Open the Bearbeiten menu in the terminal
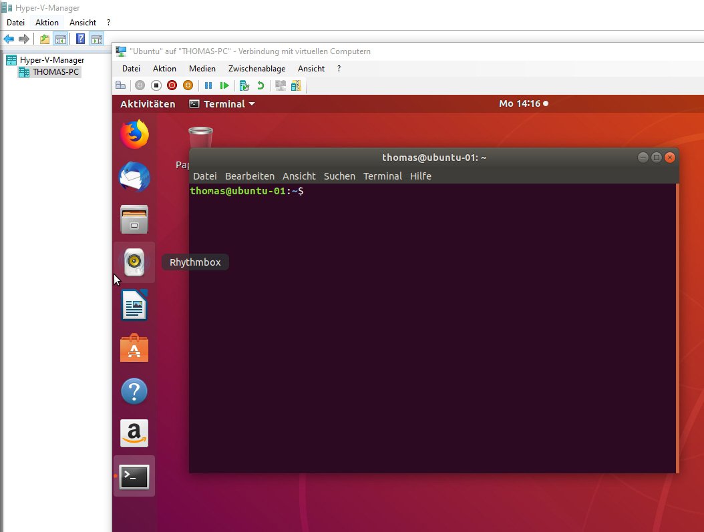Screen dimensions: 704x532 click(x=249, y=176)
